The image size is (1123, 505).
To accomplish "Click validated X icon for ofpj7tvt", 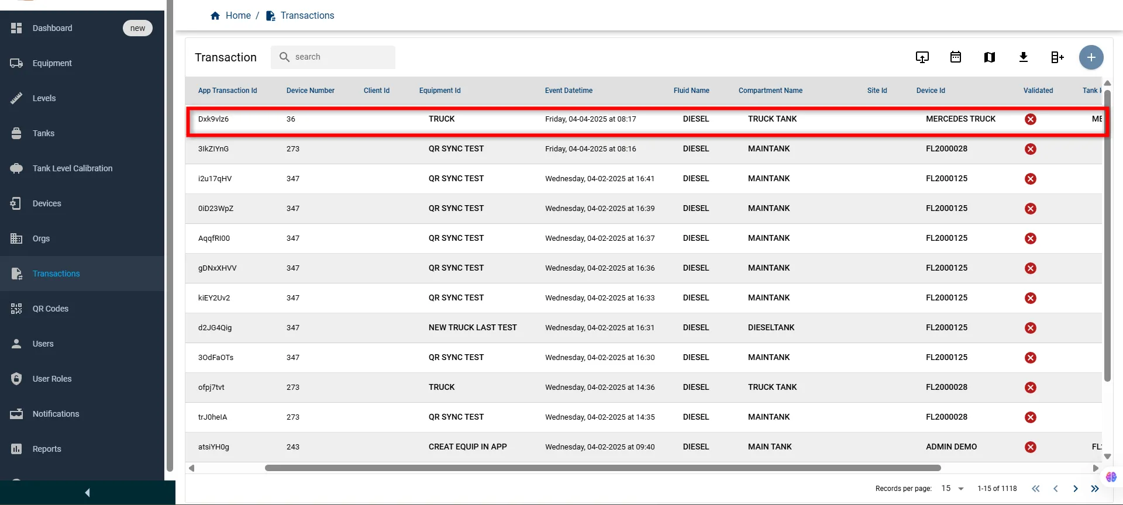I will coord(1031,388).
